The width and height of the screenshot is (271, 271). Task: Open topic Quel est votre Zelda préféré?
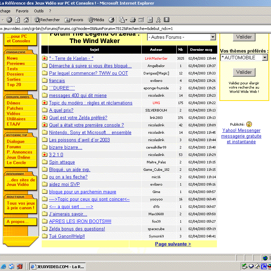coord(78,118)
